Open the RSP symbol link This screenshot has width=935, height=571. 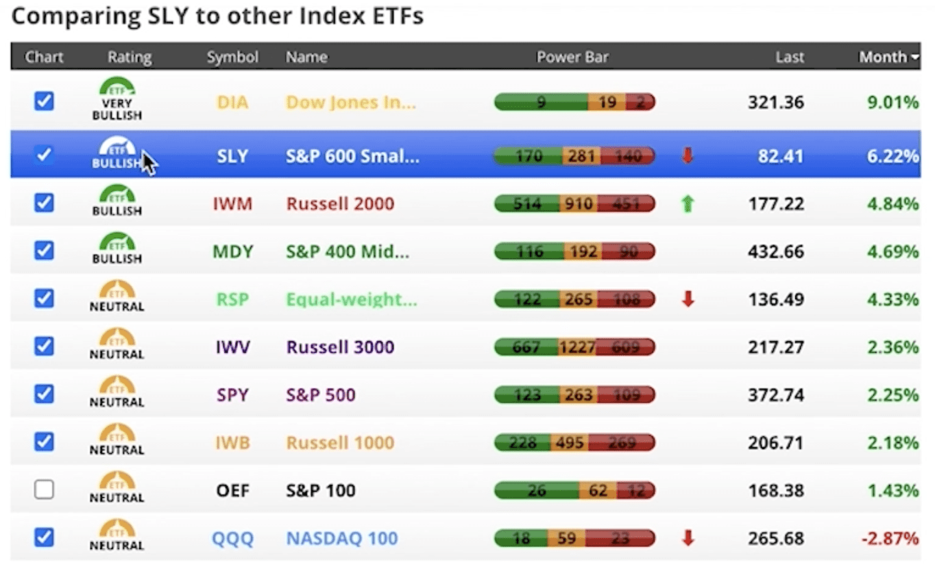coord(232,300)
